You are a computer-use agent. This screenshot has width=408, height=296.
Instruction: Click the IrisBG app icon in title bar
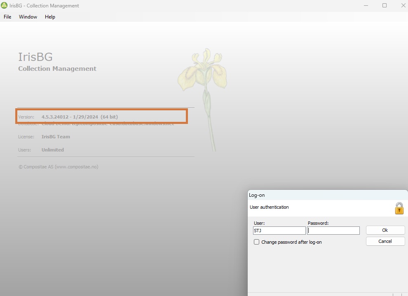(x=4, y=5)
